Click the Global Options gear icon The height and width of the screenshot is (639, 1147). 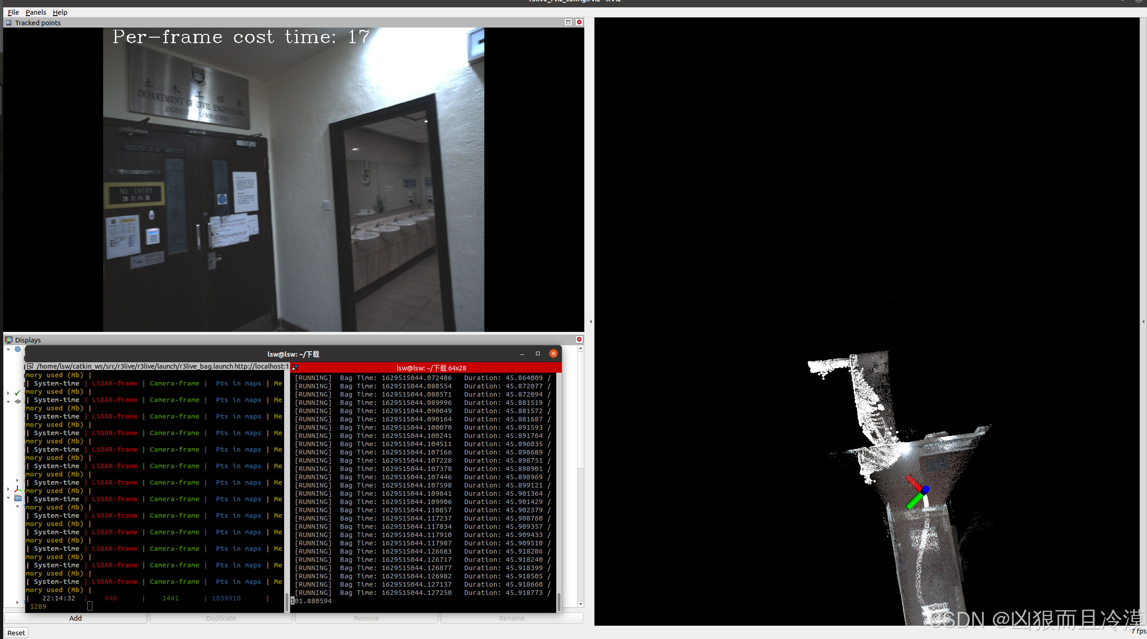coord(17,349)
